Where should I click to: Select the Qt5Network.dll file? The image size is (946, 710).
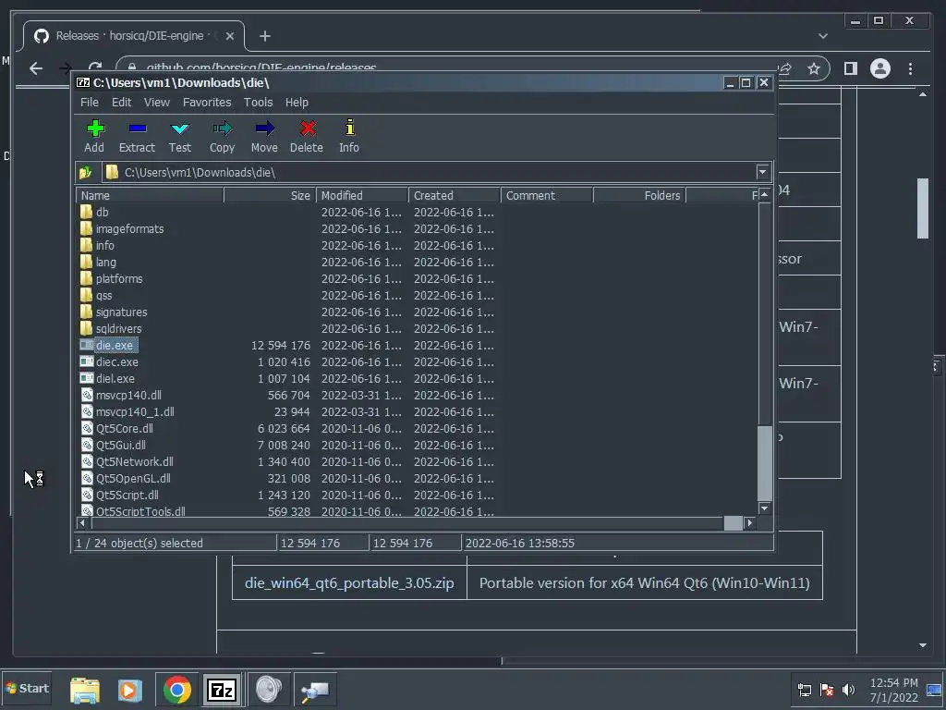tap(134, 461)
